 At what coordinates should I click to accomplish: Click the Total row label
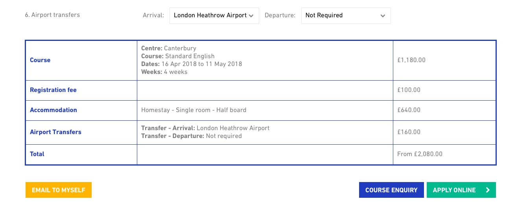point(37,154)
